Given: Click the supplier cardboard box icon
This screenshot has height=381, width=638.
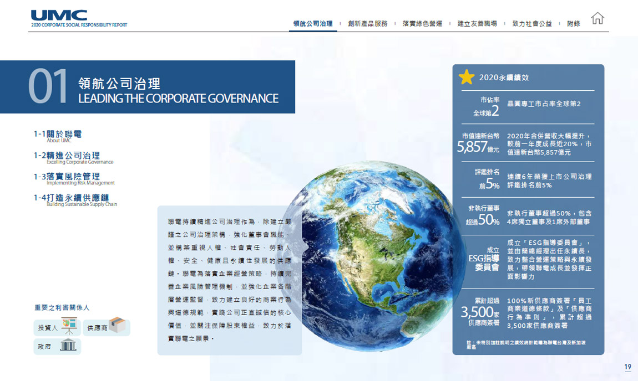Looking at the screenshot, I should (117, 326).
